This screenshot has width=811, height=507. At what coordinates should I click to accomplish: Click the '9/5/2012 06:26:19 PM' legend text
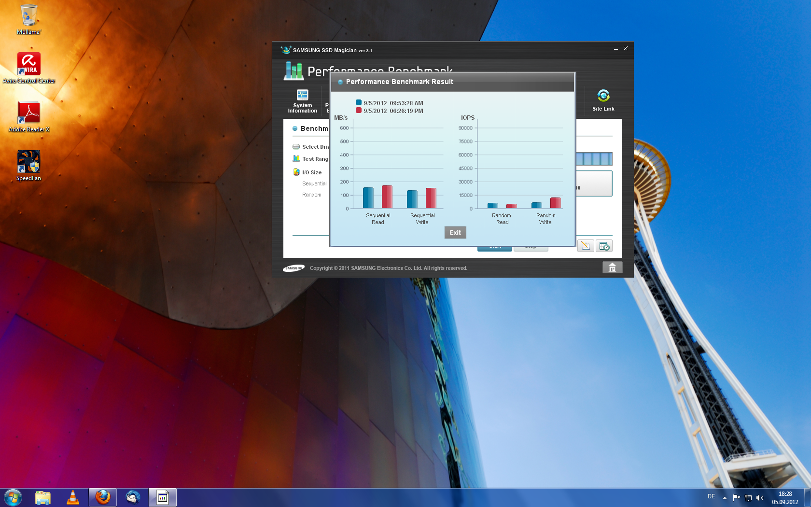(393, 111)
